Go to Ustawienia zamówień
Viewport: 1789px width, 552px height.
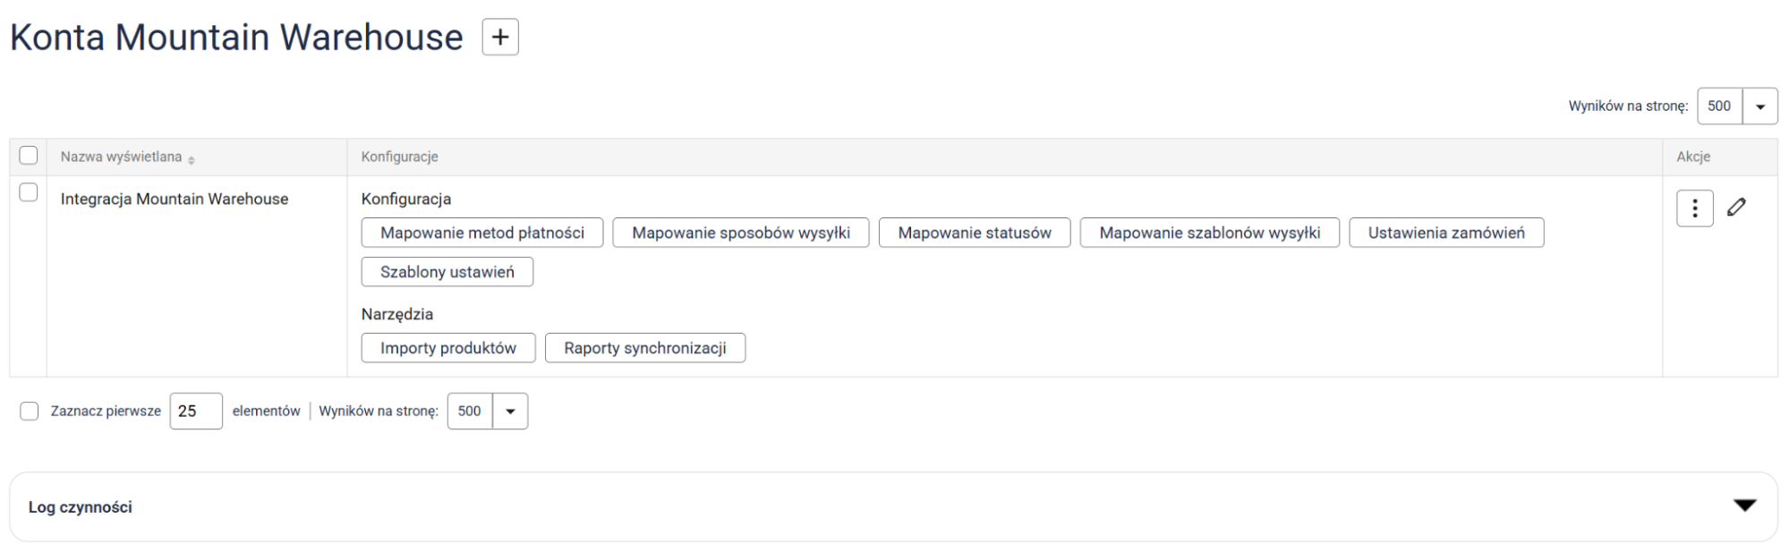[x=1445, y=233]
